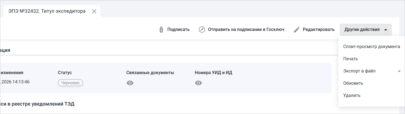
Task: Click the Черновик status chip
Action: tap(70, 83)
